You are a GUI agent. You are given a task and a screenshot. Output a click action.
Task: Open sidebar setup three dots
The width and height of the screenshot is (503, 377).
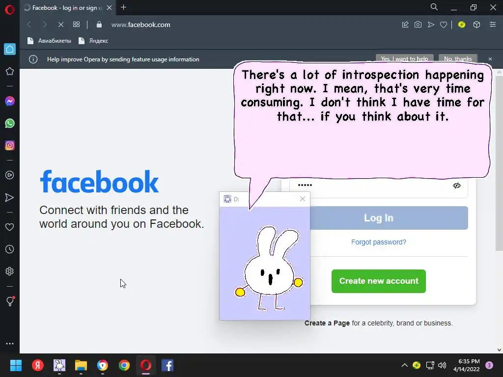tap(10, 343)
